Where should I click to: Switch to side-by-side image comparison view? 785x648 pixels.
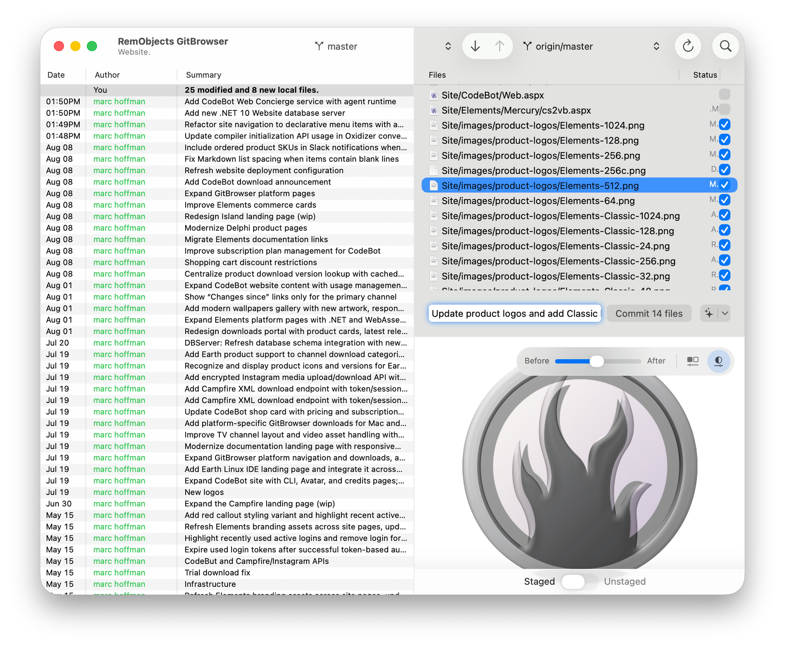coord(693,361)
